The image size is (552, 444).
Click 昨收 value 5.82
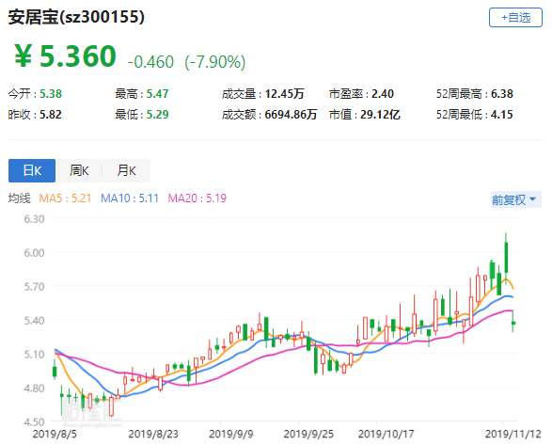[51, 115]
